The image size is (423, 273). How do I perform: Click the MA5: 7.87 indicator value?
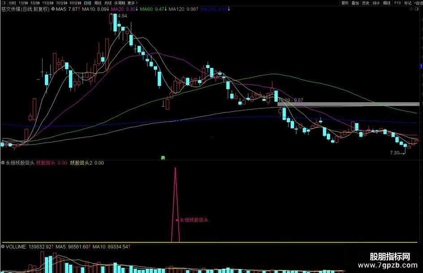point(68,9)
